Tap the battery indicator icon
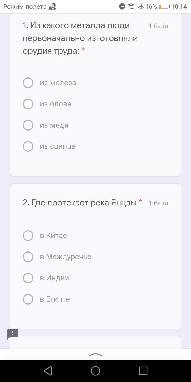This screenshot has width=191, height=382. point(164,6)
